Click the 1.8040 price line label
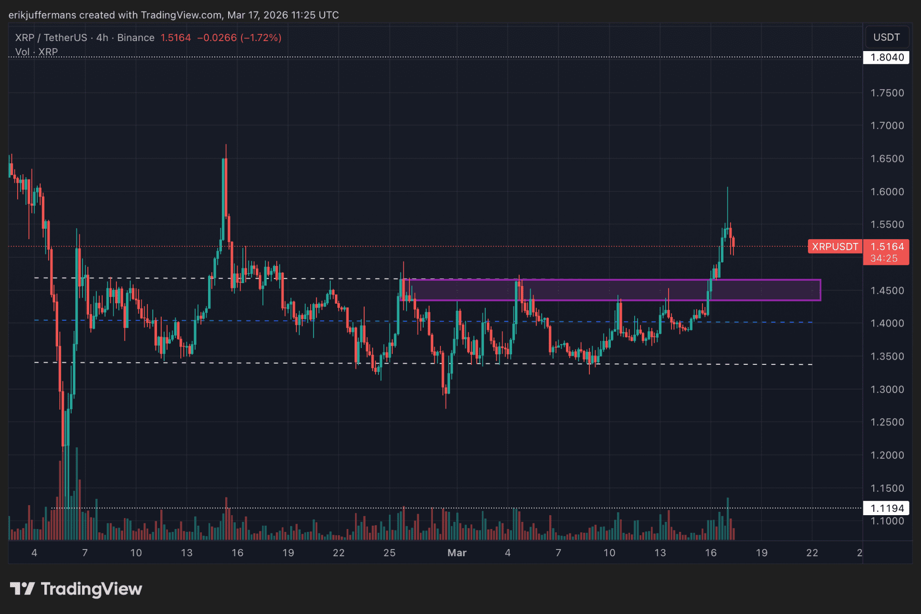Viewport: 921px width, 614px height. coord(887,57)
